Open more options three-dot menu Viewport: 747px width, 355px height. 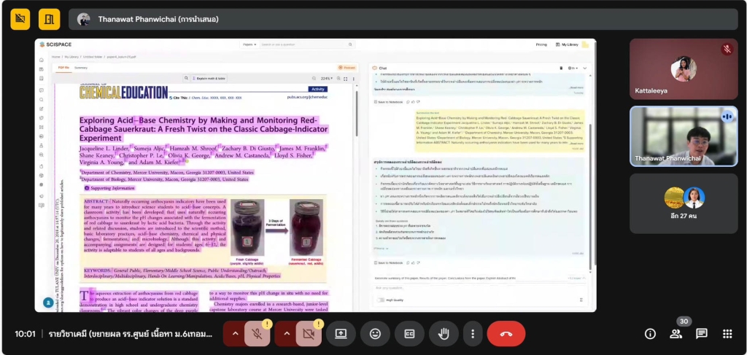point(473,334)
